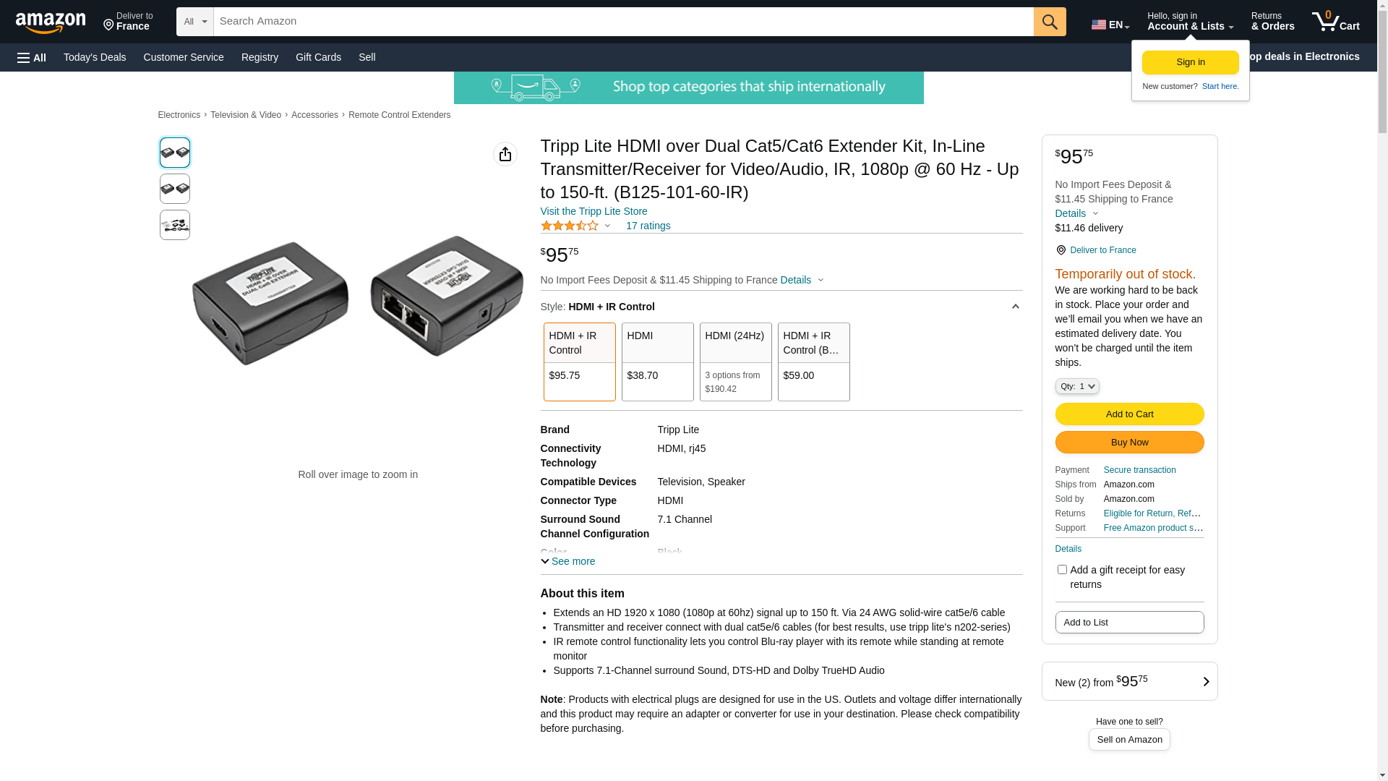1388x781 pixels.
Task: Choose the HDMI (24Hz) style option
Action: [x=735, y=362]
